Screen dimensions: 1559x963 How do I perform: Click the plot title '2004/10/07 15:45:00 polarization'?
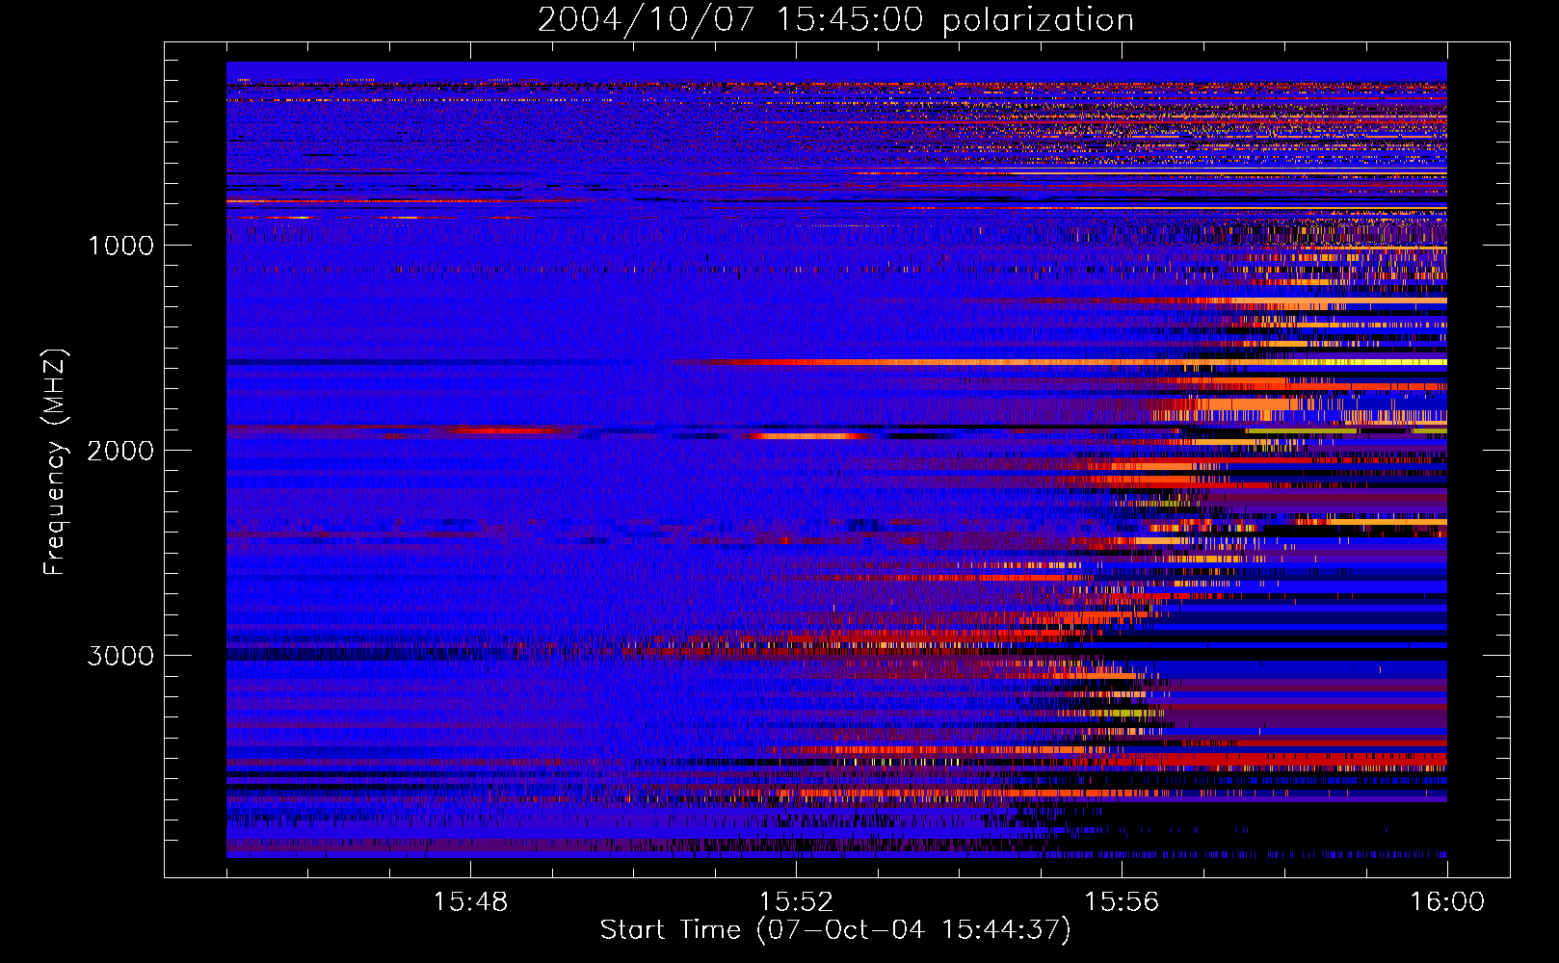tap(835, 20)
